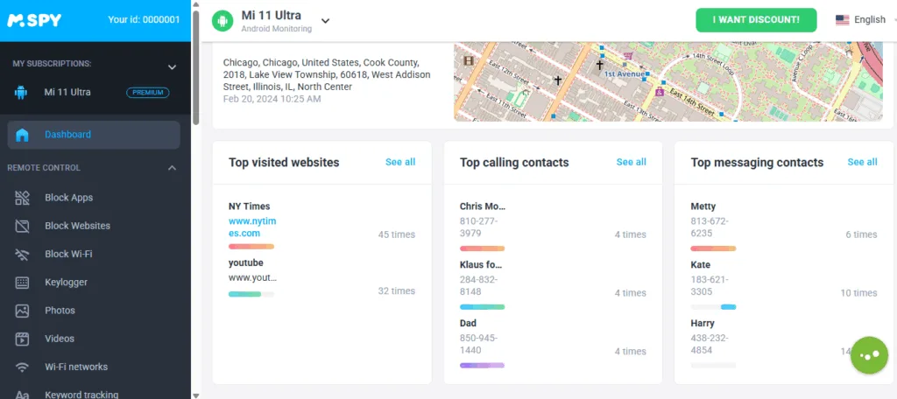See all top visited websites
The width and height of the screenshot is (897, 399).
coord(400,163)
